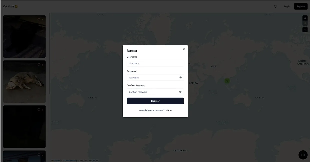Viewport: 310px width, 162px height.
Task: Click the AFRICA label on the map
Action: 193,83
